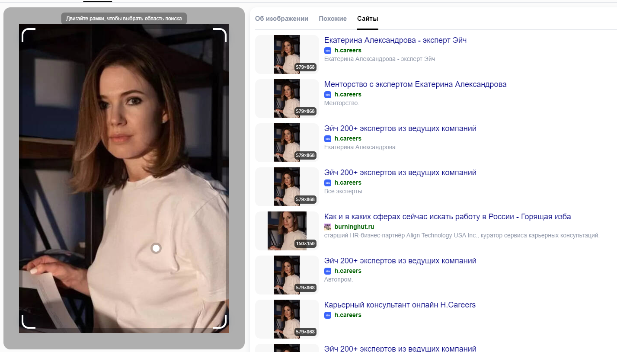Open Менторство с экспертом Екатерина Александрова link
Screen dimensions: 617x352
tap(415, 84)
